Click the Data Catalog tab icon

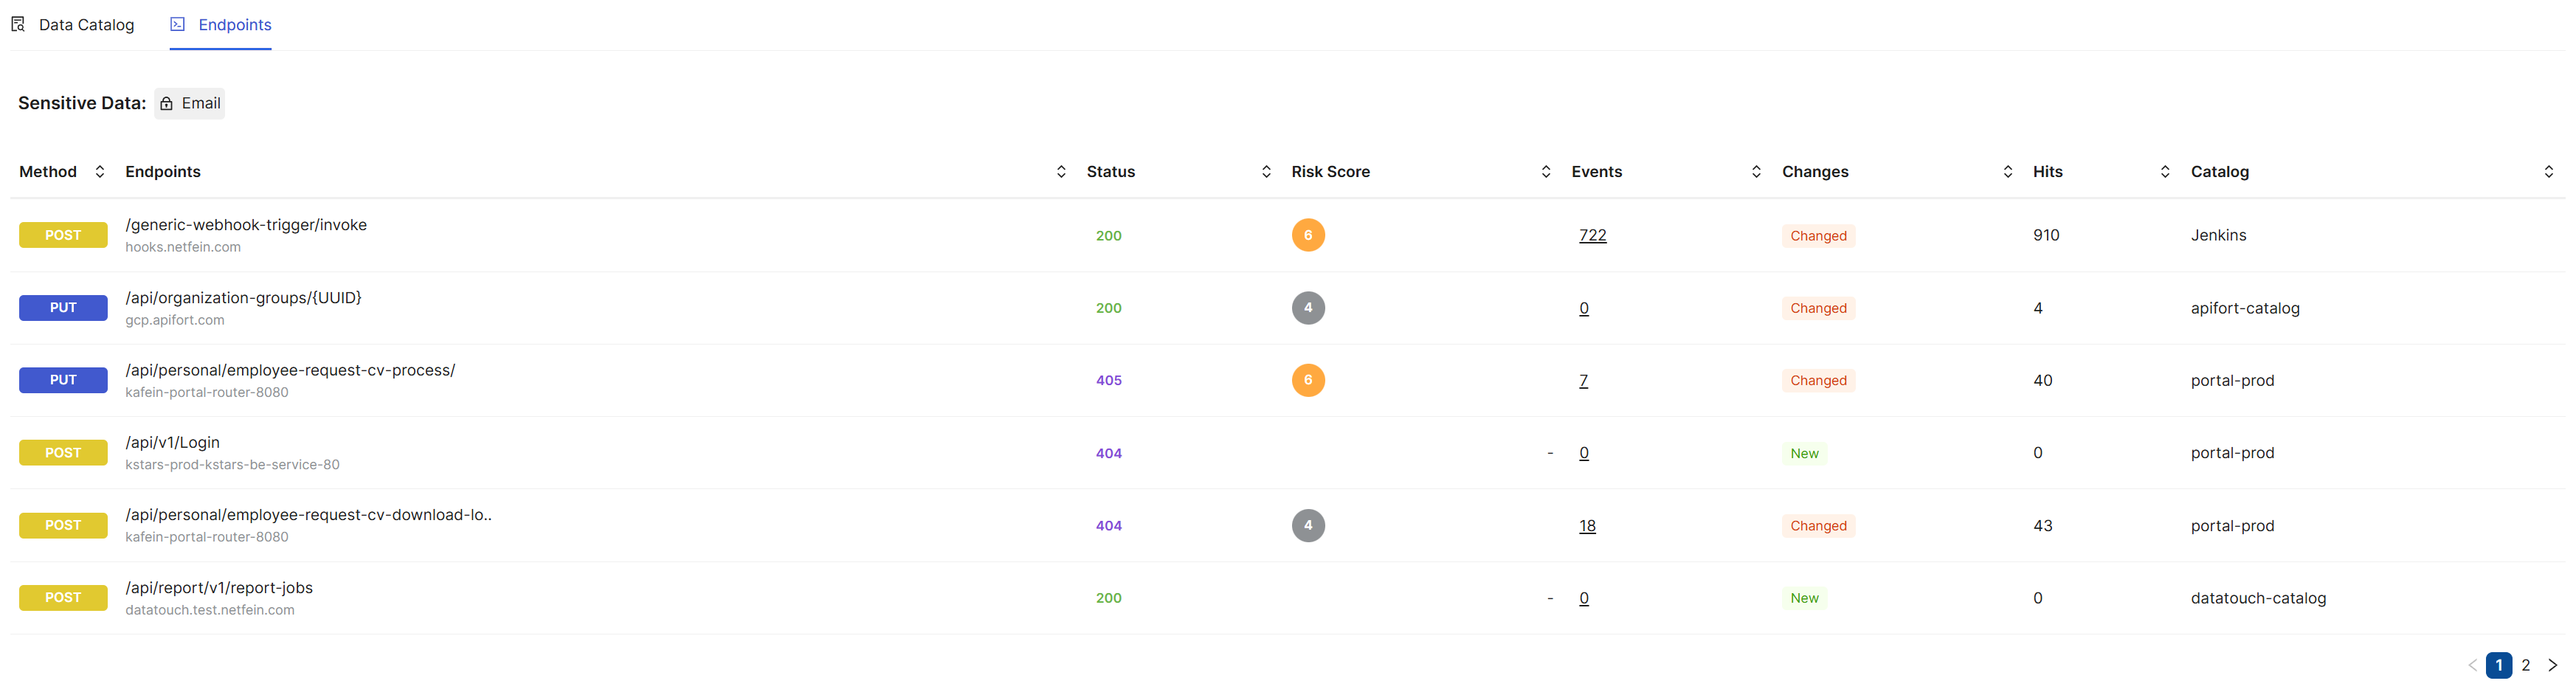tap(18, 24)
